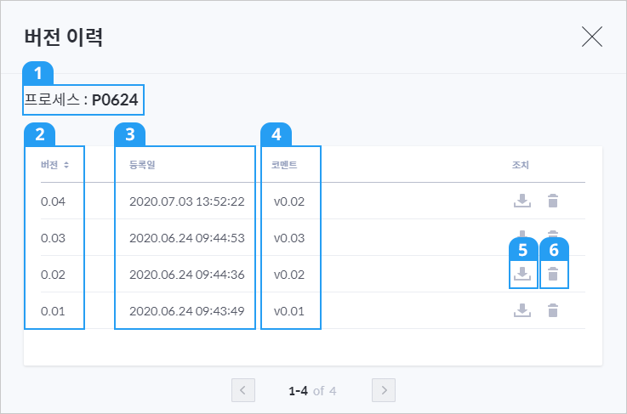Click the 등록일 column header
This screenshot has height=414, width=627.
click(142, 165)
